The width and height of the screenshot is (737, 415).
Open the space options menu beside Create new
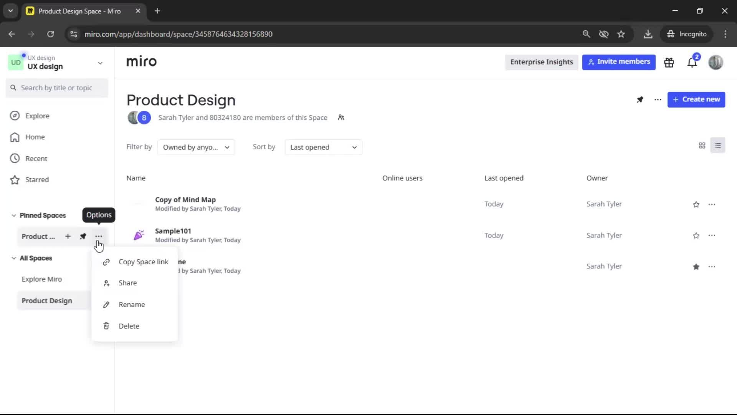tap(658, 100)
